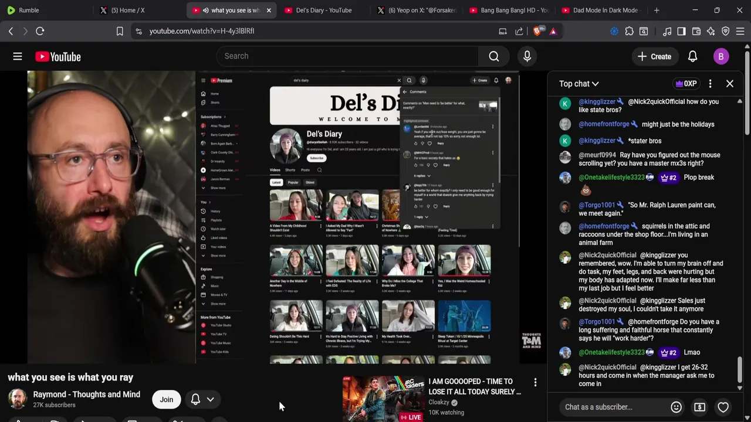Open Brave Wallet icon
Screen dimensions: 751x422
coord(696,31)
